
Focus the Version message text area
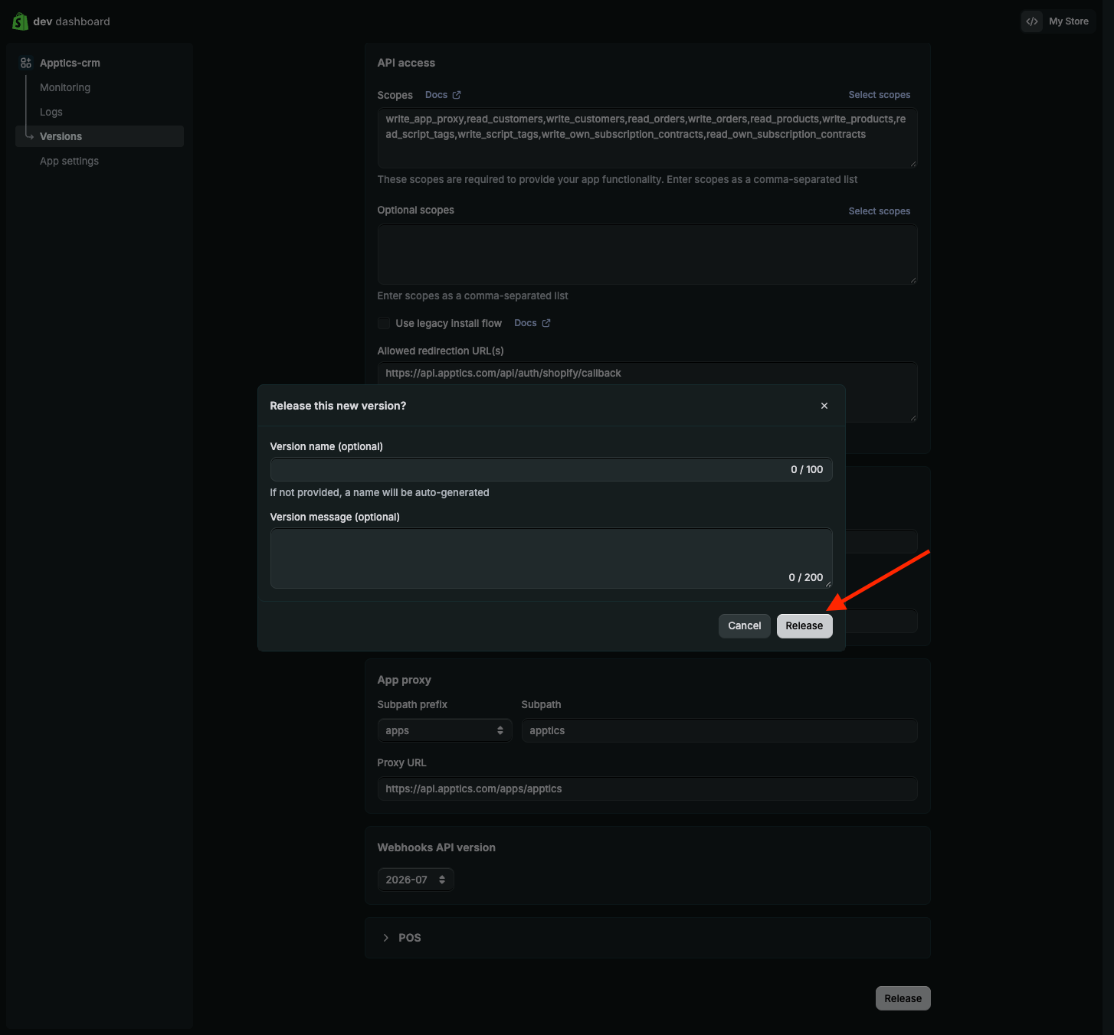551,558
